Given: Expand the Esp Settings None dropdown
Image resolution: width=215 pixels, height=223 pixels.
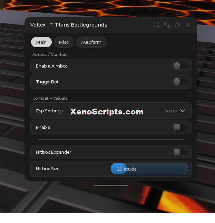Looking at the screenshot, I should coord(175,111).
